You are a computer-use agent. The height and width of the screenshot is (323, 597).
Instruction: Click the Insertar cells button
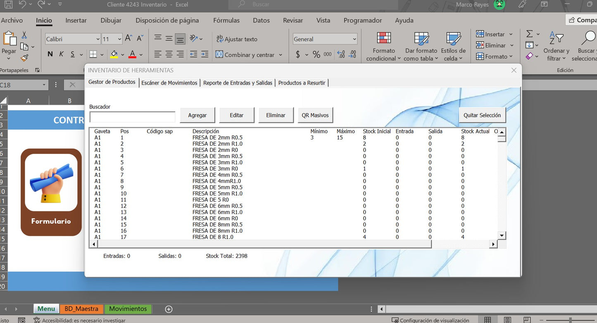tap(490, 34)
